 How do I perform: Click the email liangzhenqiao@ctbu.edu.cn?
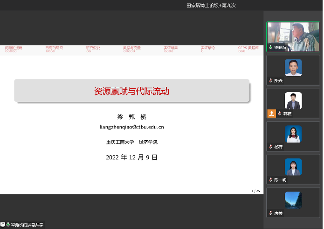(x=132, y=127)
